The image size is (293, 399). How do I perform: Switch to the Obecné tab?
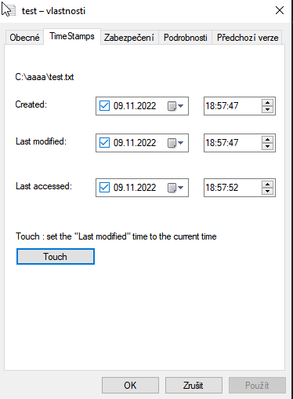click(x=24, y=38)
